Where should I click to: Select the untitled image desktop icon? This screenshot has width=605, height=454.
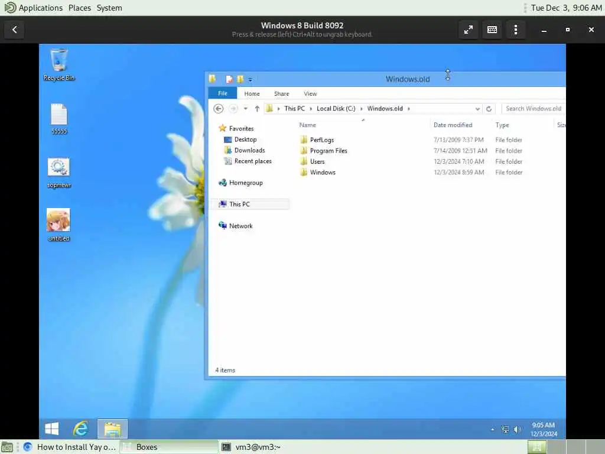(58, 225)
